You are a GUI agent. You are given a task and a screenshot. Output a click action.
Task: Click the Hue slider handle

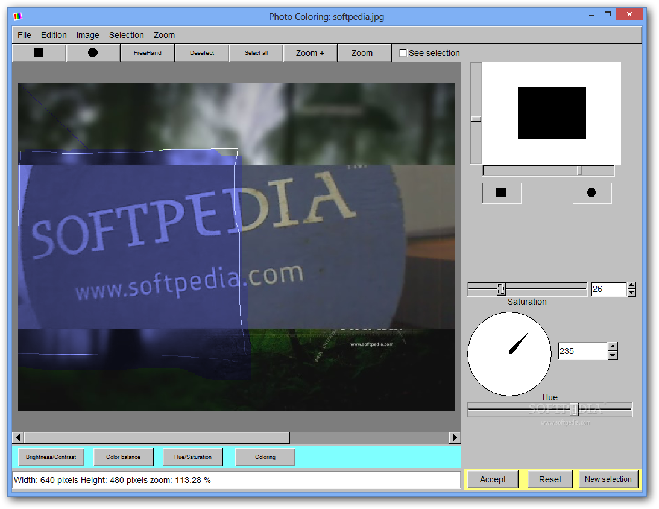[x=574, y=409]
